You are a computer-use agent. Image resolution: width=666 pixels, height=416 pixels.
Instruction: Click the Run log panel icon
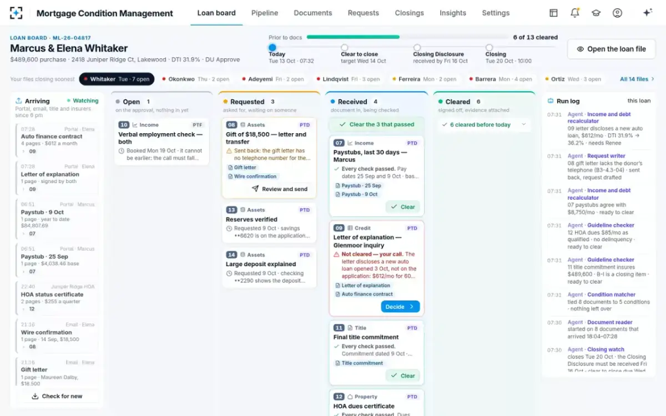tap(551, 101)
